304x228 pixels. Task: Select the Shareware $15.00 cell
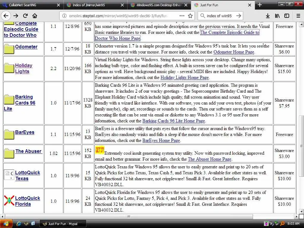tap(284, 69)
